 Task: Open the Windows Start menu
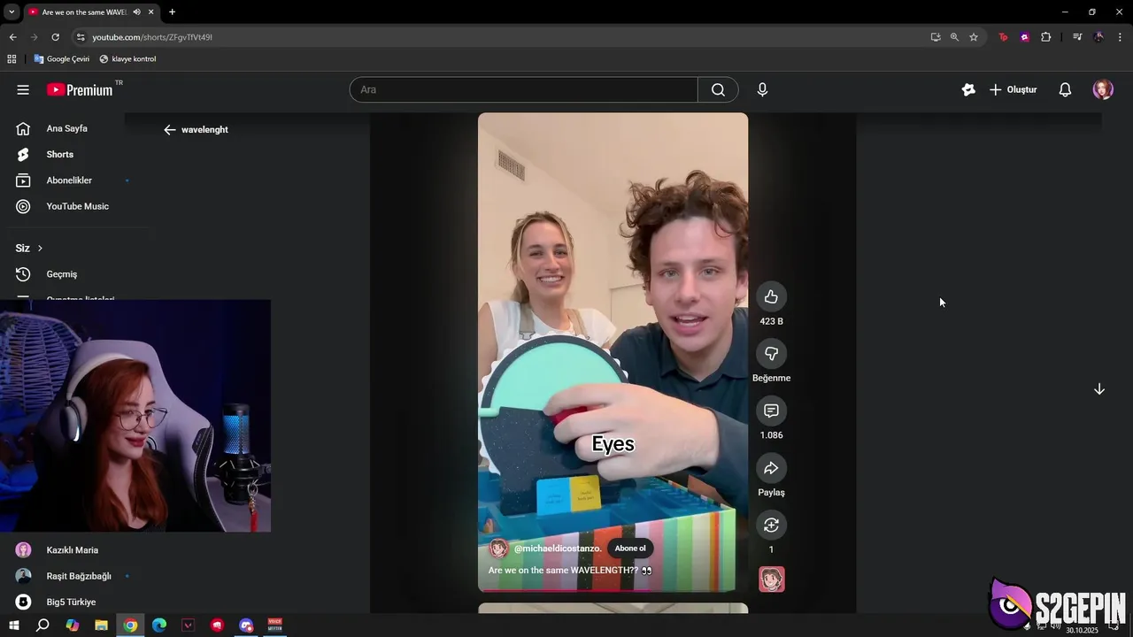click(13, 625)
